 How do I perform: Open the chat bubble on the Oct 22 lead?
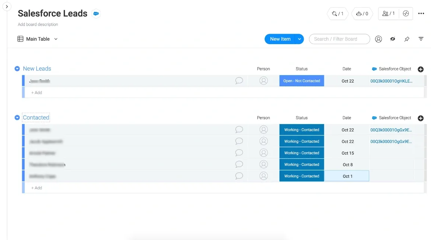coord(239,80)
